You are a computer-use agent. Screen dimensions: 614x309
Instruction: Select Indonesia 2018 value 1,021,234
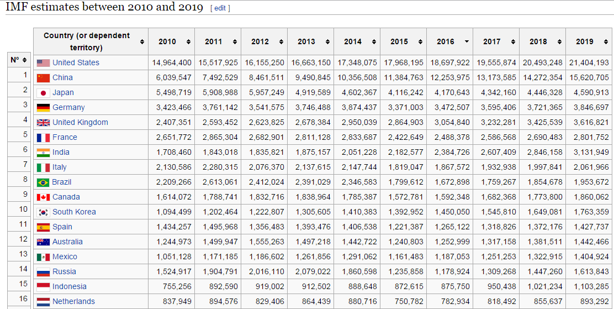click(x=544, y=286)
